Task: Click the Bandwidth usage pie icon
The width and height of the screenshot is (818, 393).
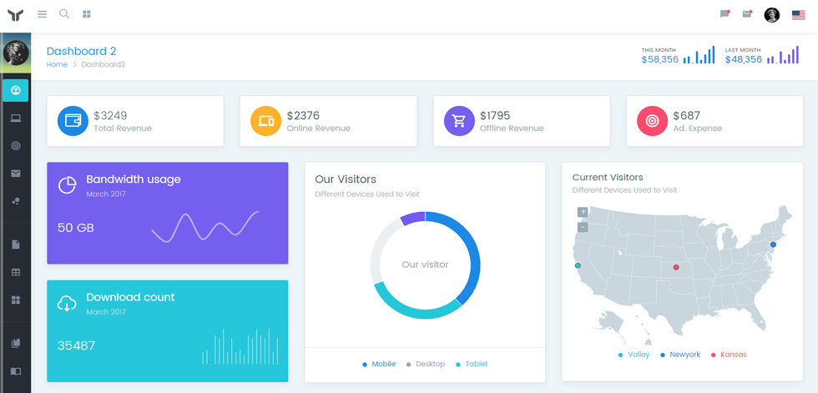Action: pos(68,185)
